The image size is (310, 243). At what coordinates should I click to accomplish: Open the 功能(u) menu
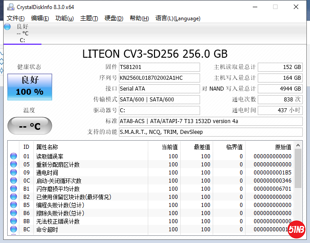click(64, 18)
